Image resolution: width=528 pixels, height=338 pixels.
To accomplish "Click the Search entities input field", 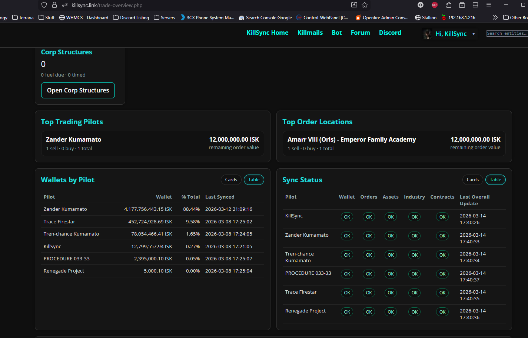I will point(507,33).
